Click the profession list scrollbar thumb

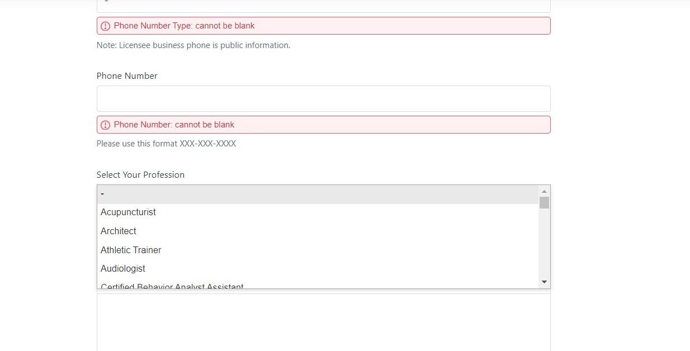(x=544, y=202)
